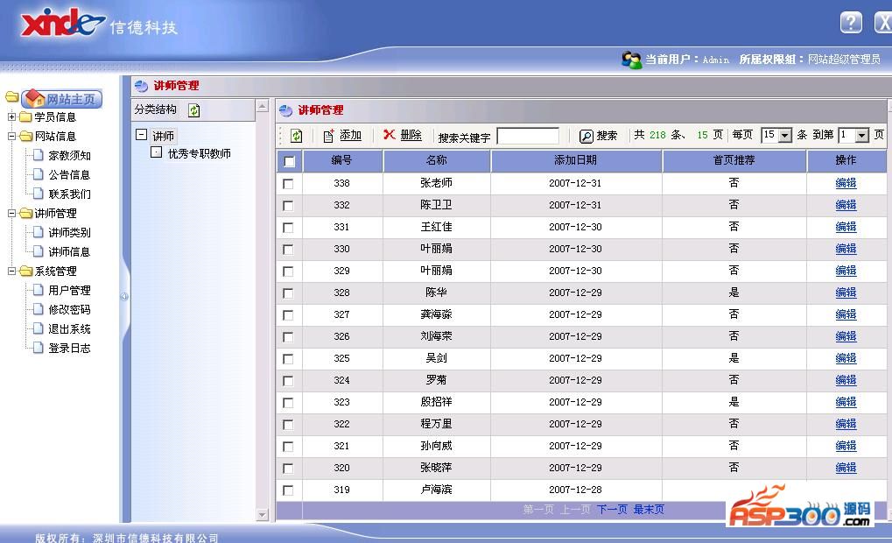
Task: Select the checkbox for row 325
Action: tap(288, 359)
